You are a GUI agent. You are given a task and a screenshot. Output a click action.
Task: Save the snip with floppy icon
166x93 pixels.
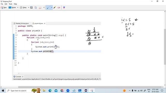point(31,7)
